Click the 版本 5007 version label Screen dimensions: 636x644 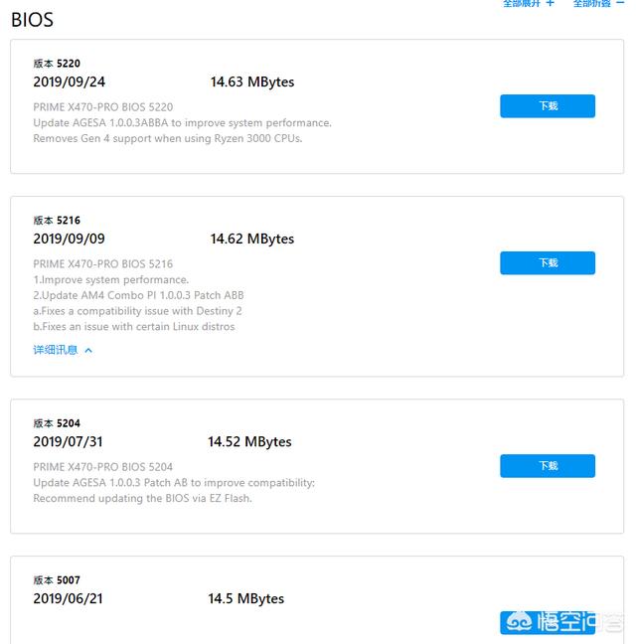pyautogui.click(x=57, y=580)
